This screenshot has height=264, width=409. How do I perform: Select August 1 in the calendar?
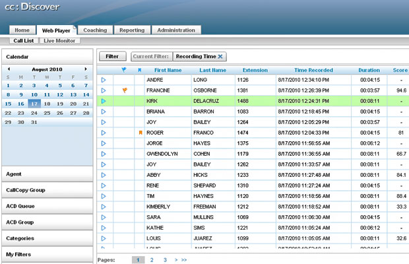click(x=8, y=86)
